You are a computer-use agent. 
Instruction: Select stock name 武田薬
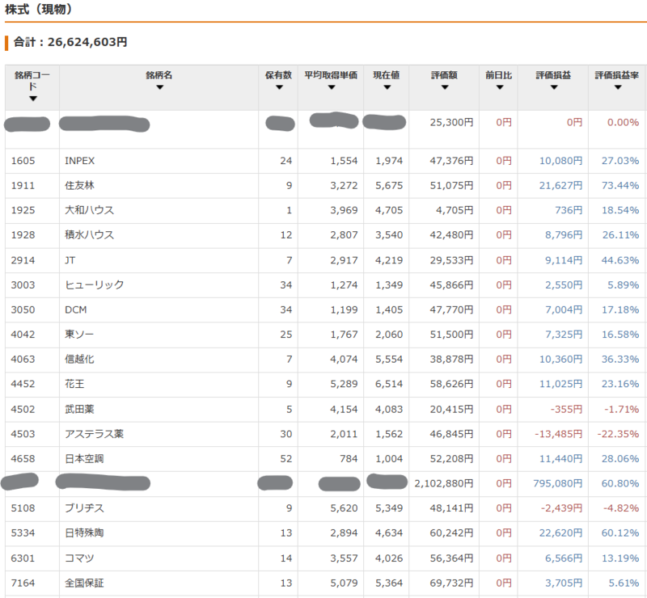[x=79, y=409]
